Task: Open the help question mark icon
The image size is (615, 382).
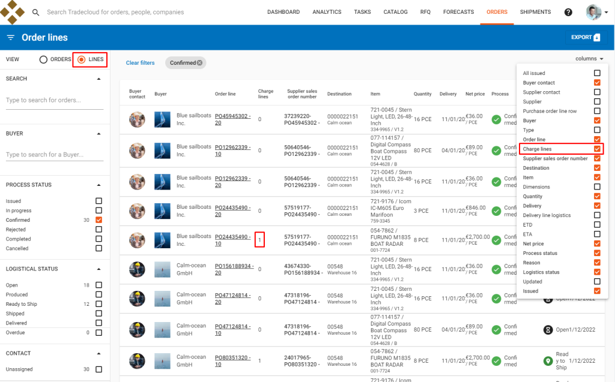Action: pos(568,12)
